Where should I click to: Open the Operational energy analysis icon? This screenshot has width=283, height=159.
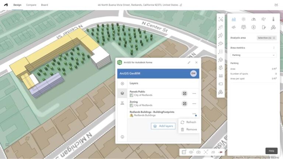[x=263, y=27]
